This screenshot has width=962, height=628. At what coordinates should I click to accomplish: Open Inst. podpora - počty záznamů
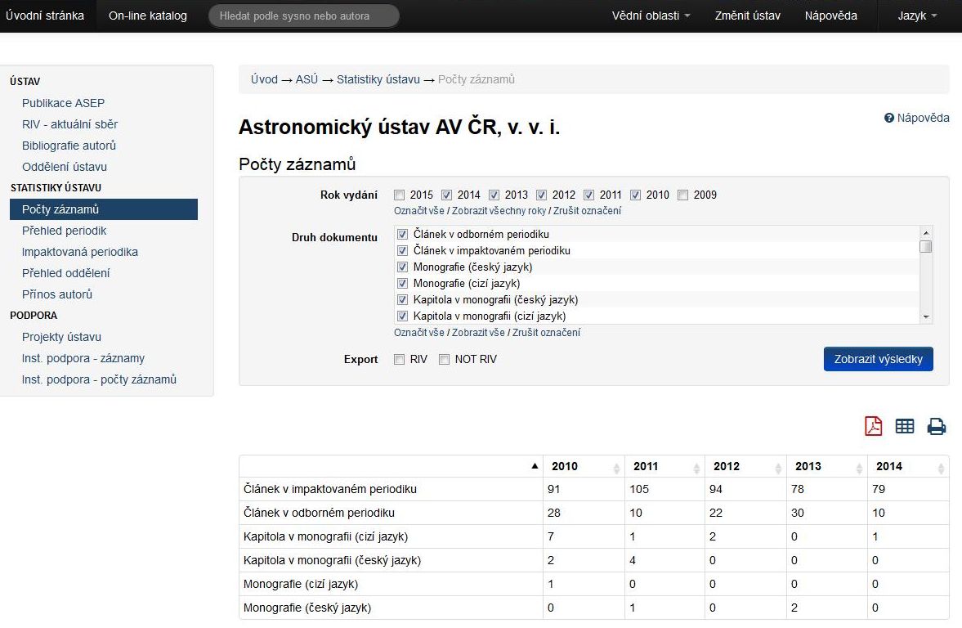point(99,380)
